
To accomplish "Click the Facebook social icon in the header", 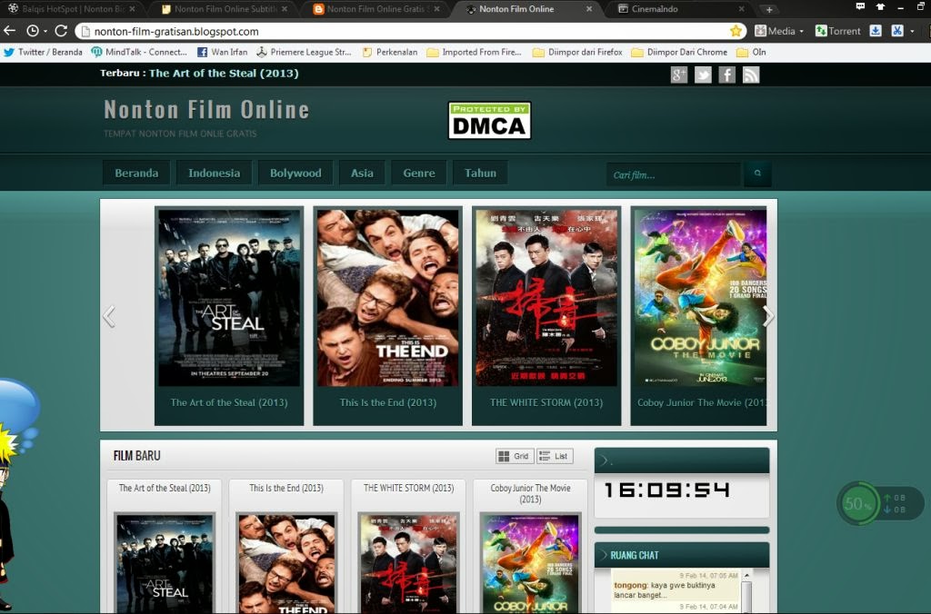I will (726, 74).
